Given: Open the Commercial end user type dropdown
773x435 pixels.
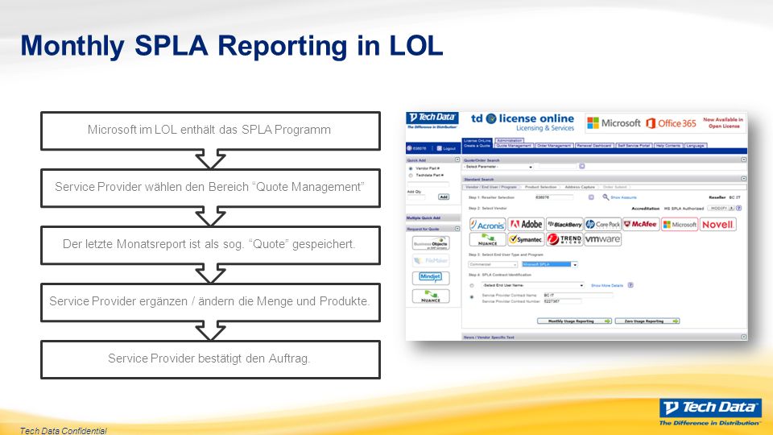Looking at the screenshot, I should (493, 264).
